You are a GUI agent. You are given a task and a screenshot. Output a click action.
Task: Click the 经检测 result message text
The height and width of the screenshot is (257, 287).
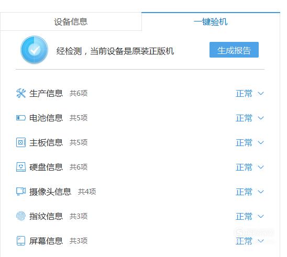point(115,51)
